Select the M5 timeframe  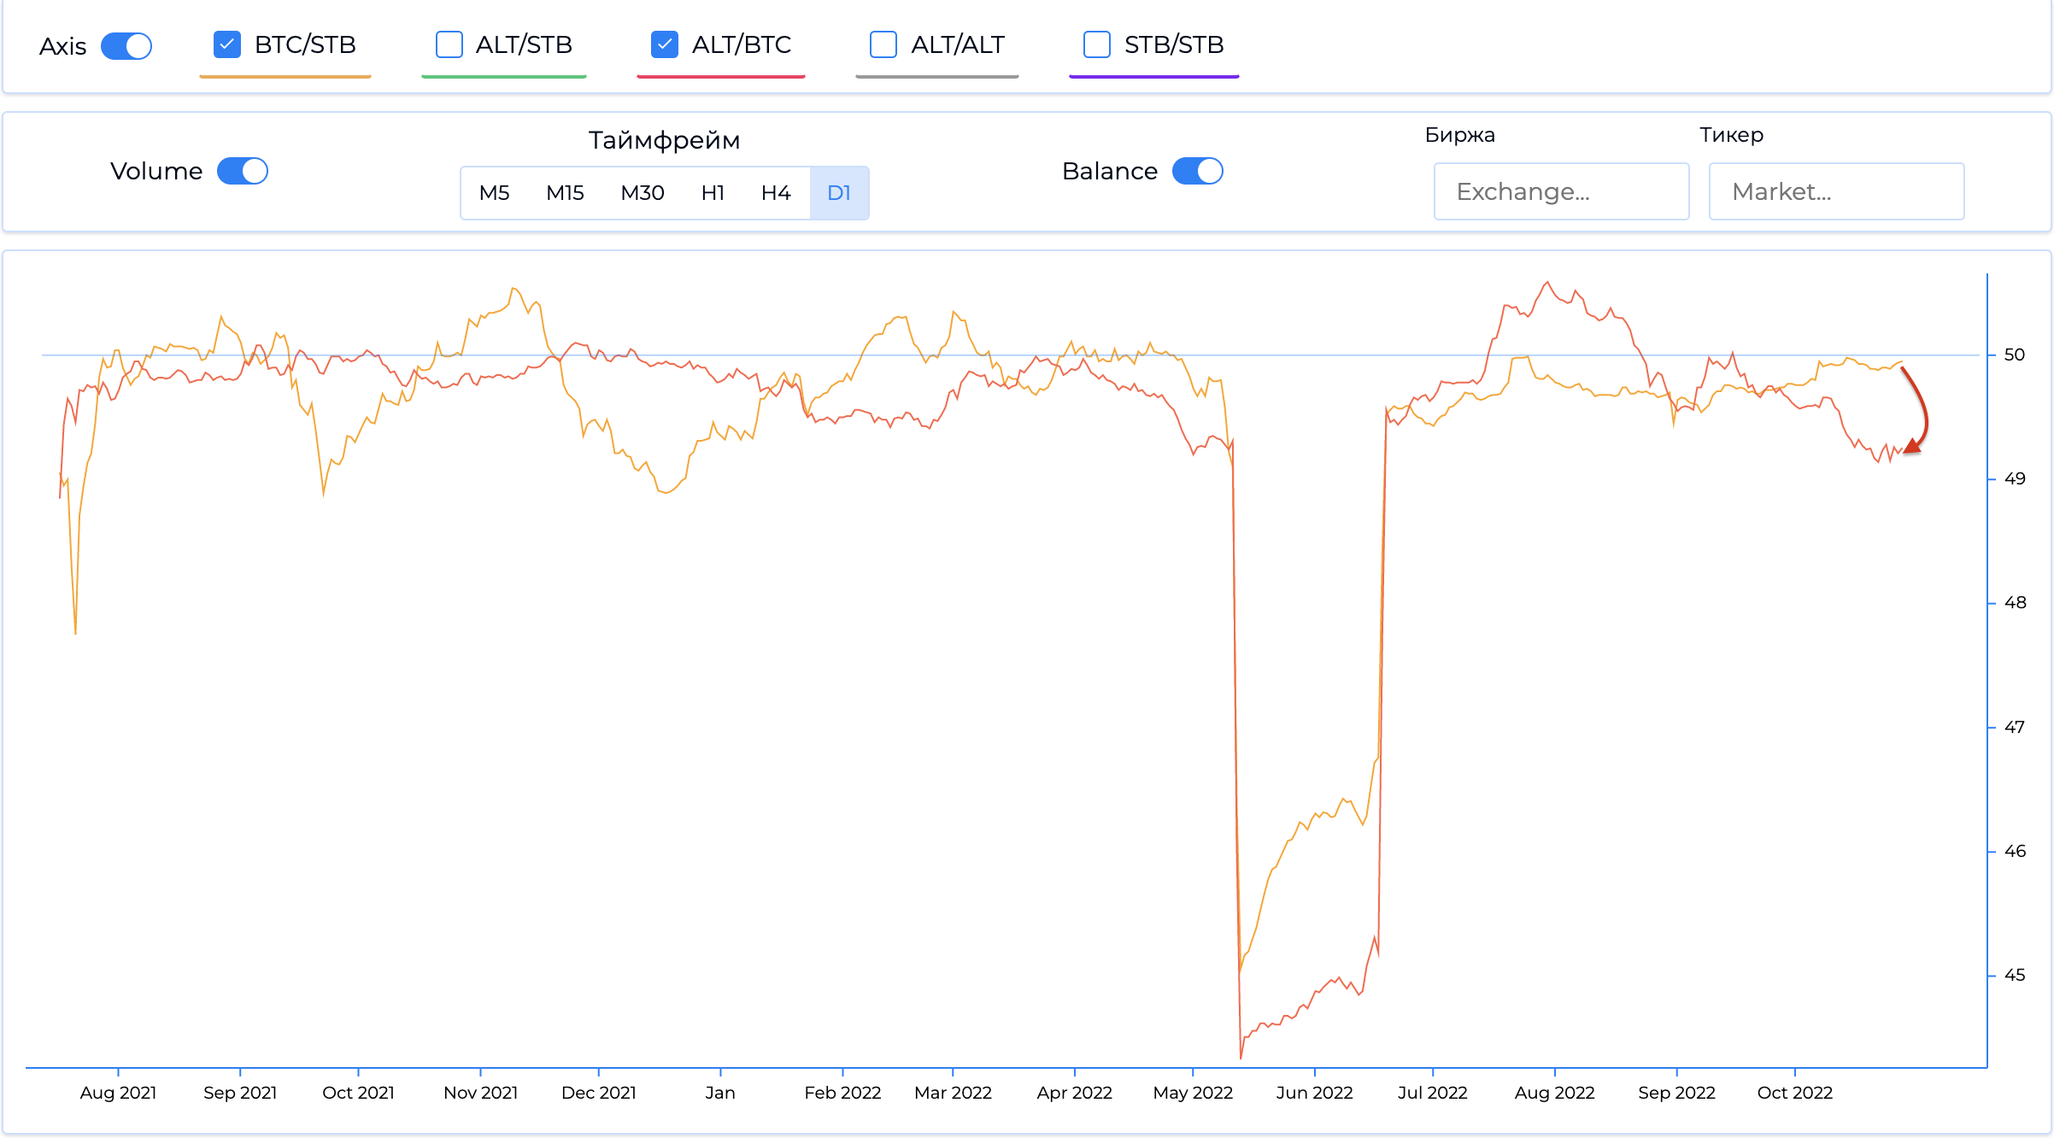[x=494, y=193]
